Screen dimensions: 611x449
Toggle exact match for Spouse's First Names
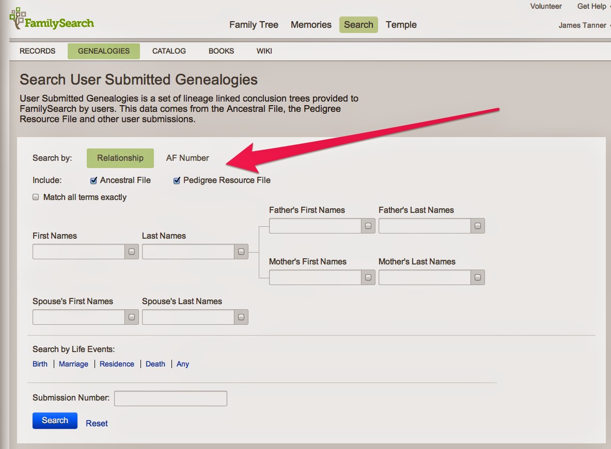pyautogui.click(x=132, y=317)
